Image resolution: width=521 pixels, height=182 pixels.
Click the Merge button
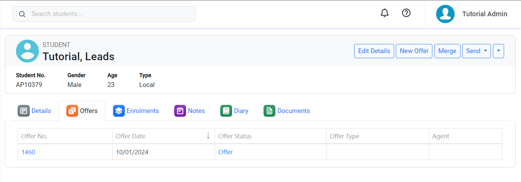coord(447,51)
